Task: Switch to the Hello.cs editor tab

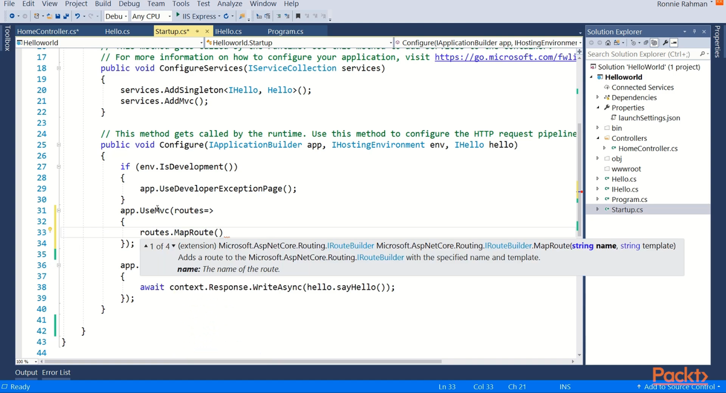Action: pos(117,31)
